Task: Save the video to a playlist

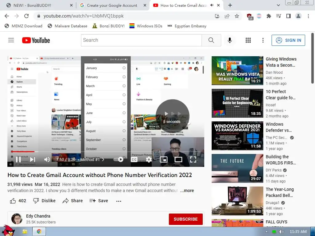Action: 99,201
